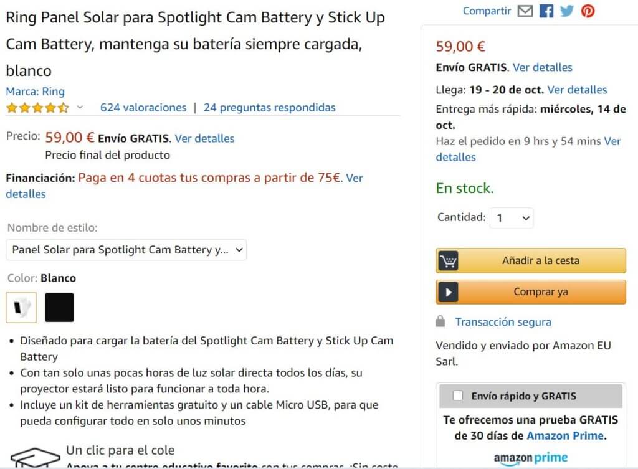This screenshot has height=469, width=638.
Task: Open the 624 valoraciones link
Action: point(143,108)
